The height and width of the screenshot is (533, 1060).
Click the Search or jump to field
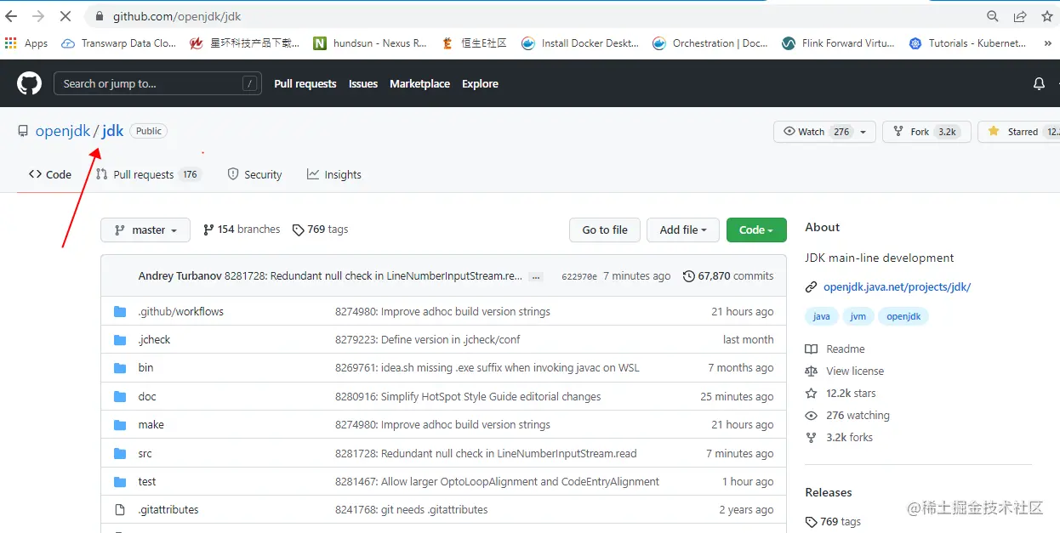pyautogui.click(x=157, y=83)
